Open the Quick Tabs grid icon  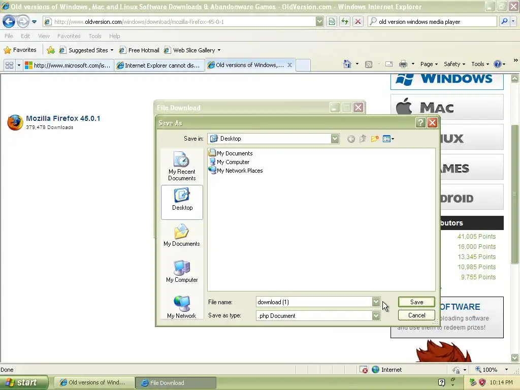pyautogui.click(x=9, y=65)
